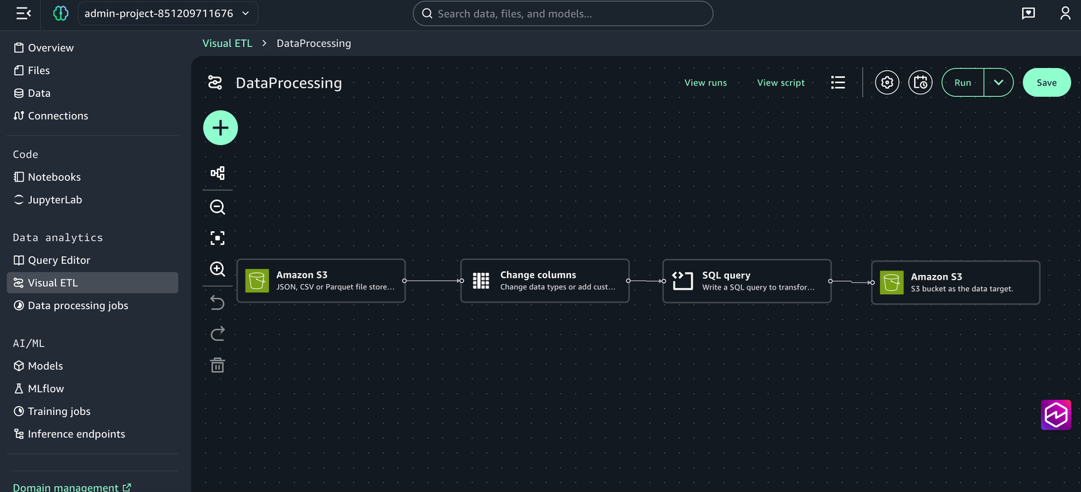Click the SQL query code bracket icon

(x=682, y=281)
